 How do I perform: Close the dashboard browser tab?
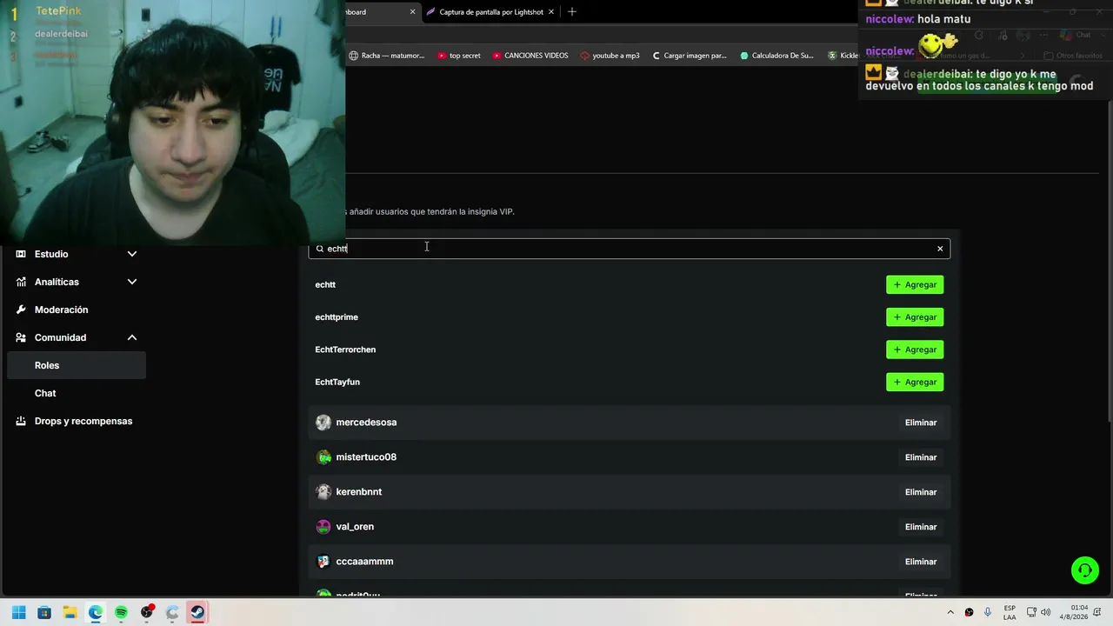(412, 12)
